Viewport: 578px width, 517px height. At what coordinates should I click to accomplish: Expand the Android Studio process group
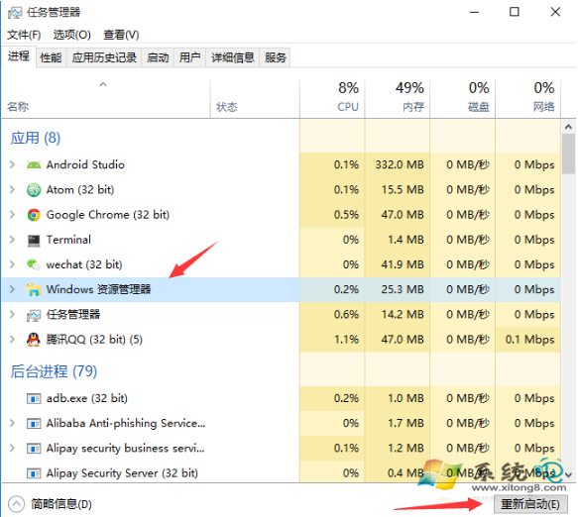12,164
